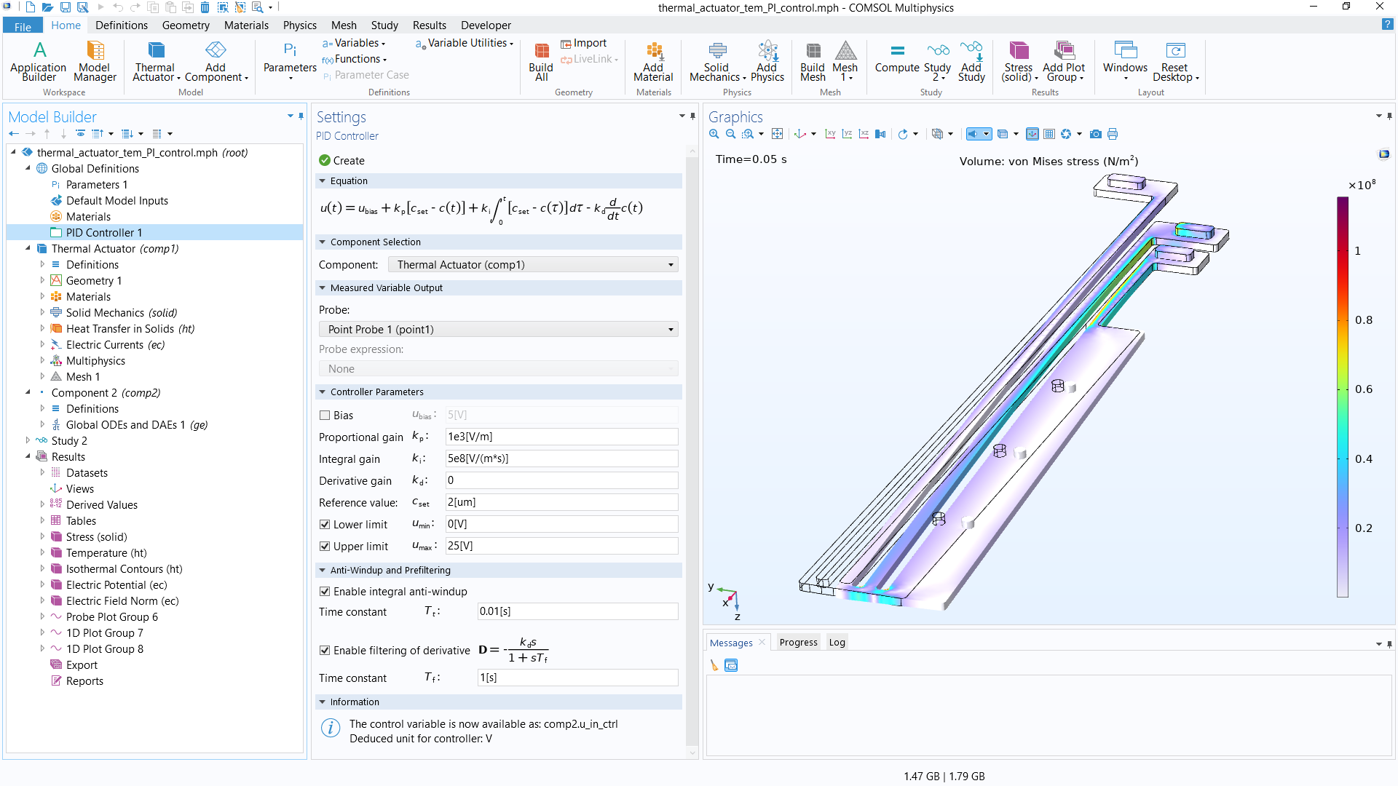Click the Create button in Settings

pos(341,161)
